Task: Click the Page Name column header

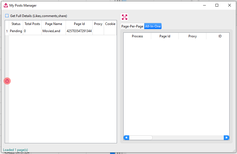Action: [x=54, y=24]
